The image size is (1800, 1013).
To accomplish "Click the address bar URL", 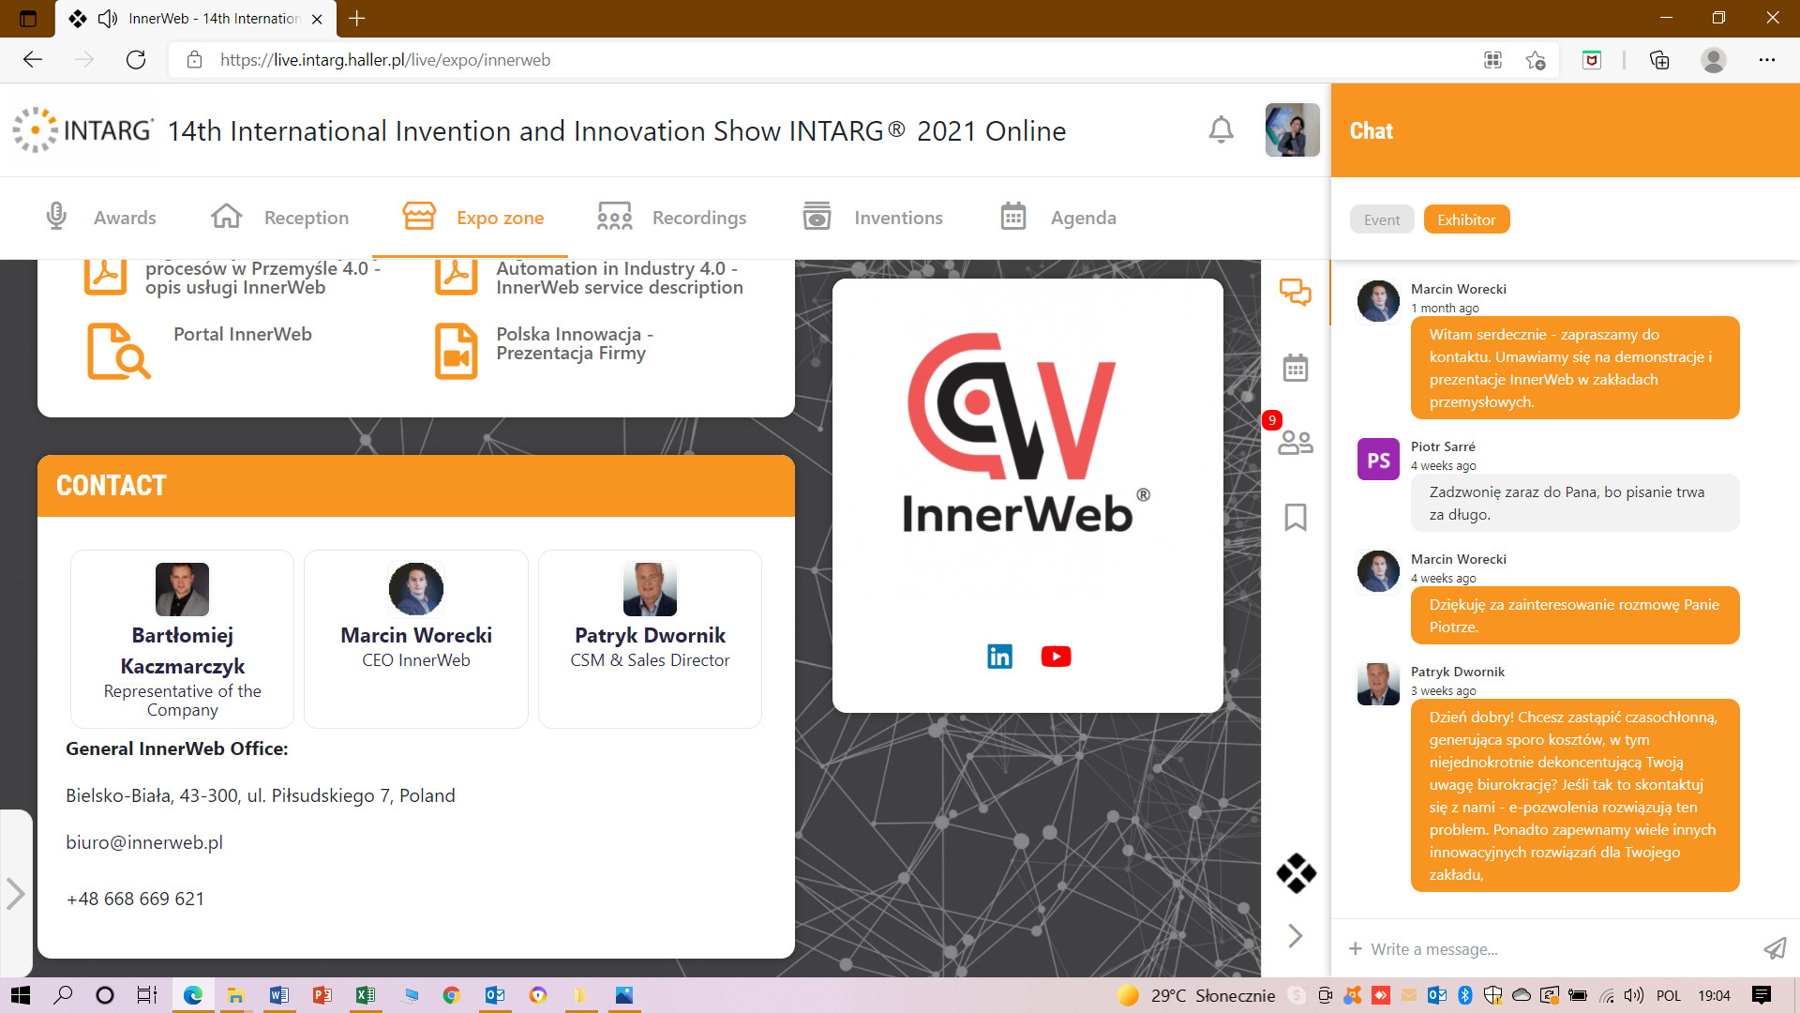I will (385, 60).
